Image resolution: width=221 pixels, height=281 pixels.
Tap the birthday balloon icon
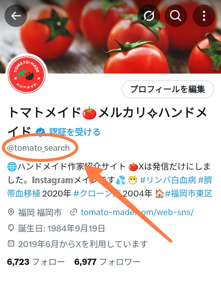pyautogui.click(x=11, y=228)
